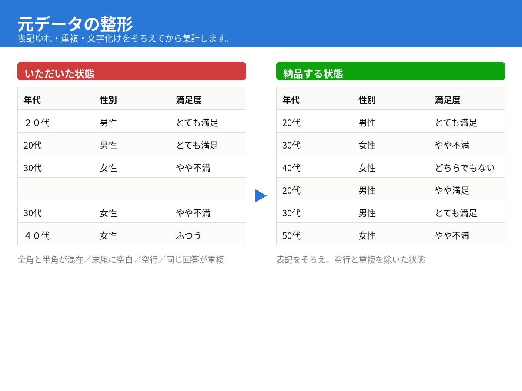Click やや不満 in 納品する状態's 30代 row
Image resolution: width=522 pixels, height=391 pixels.
click(452, 145)
